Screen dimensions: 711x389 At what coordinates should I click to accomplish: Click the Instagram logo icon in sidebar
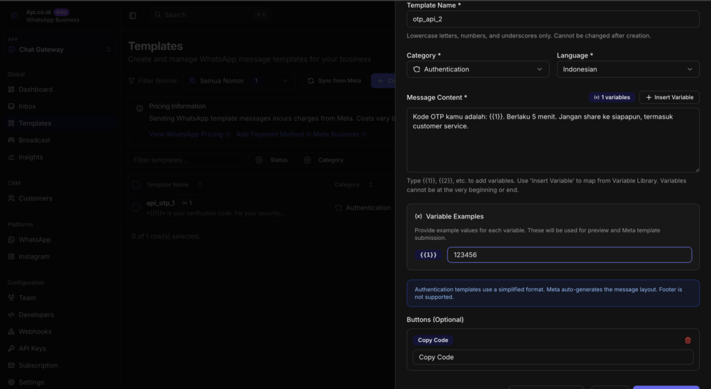[11, 257]
